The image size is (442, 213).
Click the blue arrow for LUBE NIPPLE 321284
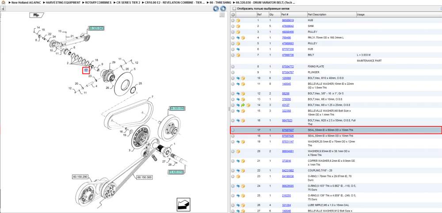(238, 205)
